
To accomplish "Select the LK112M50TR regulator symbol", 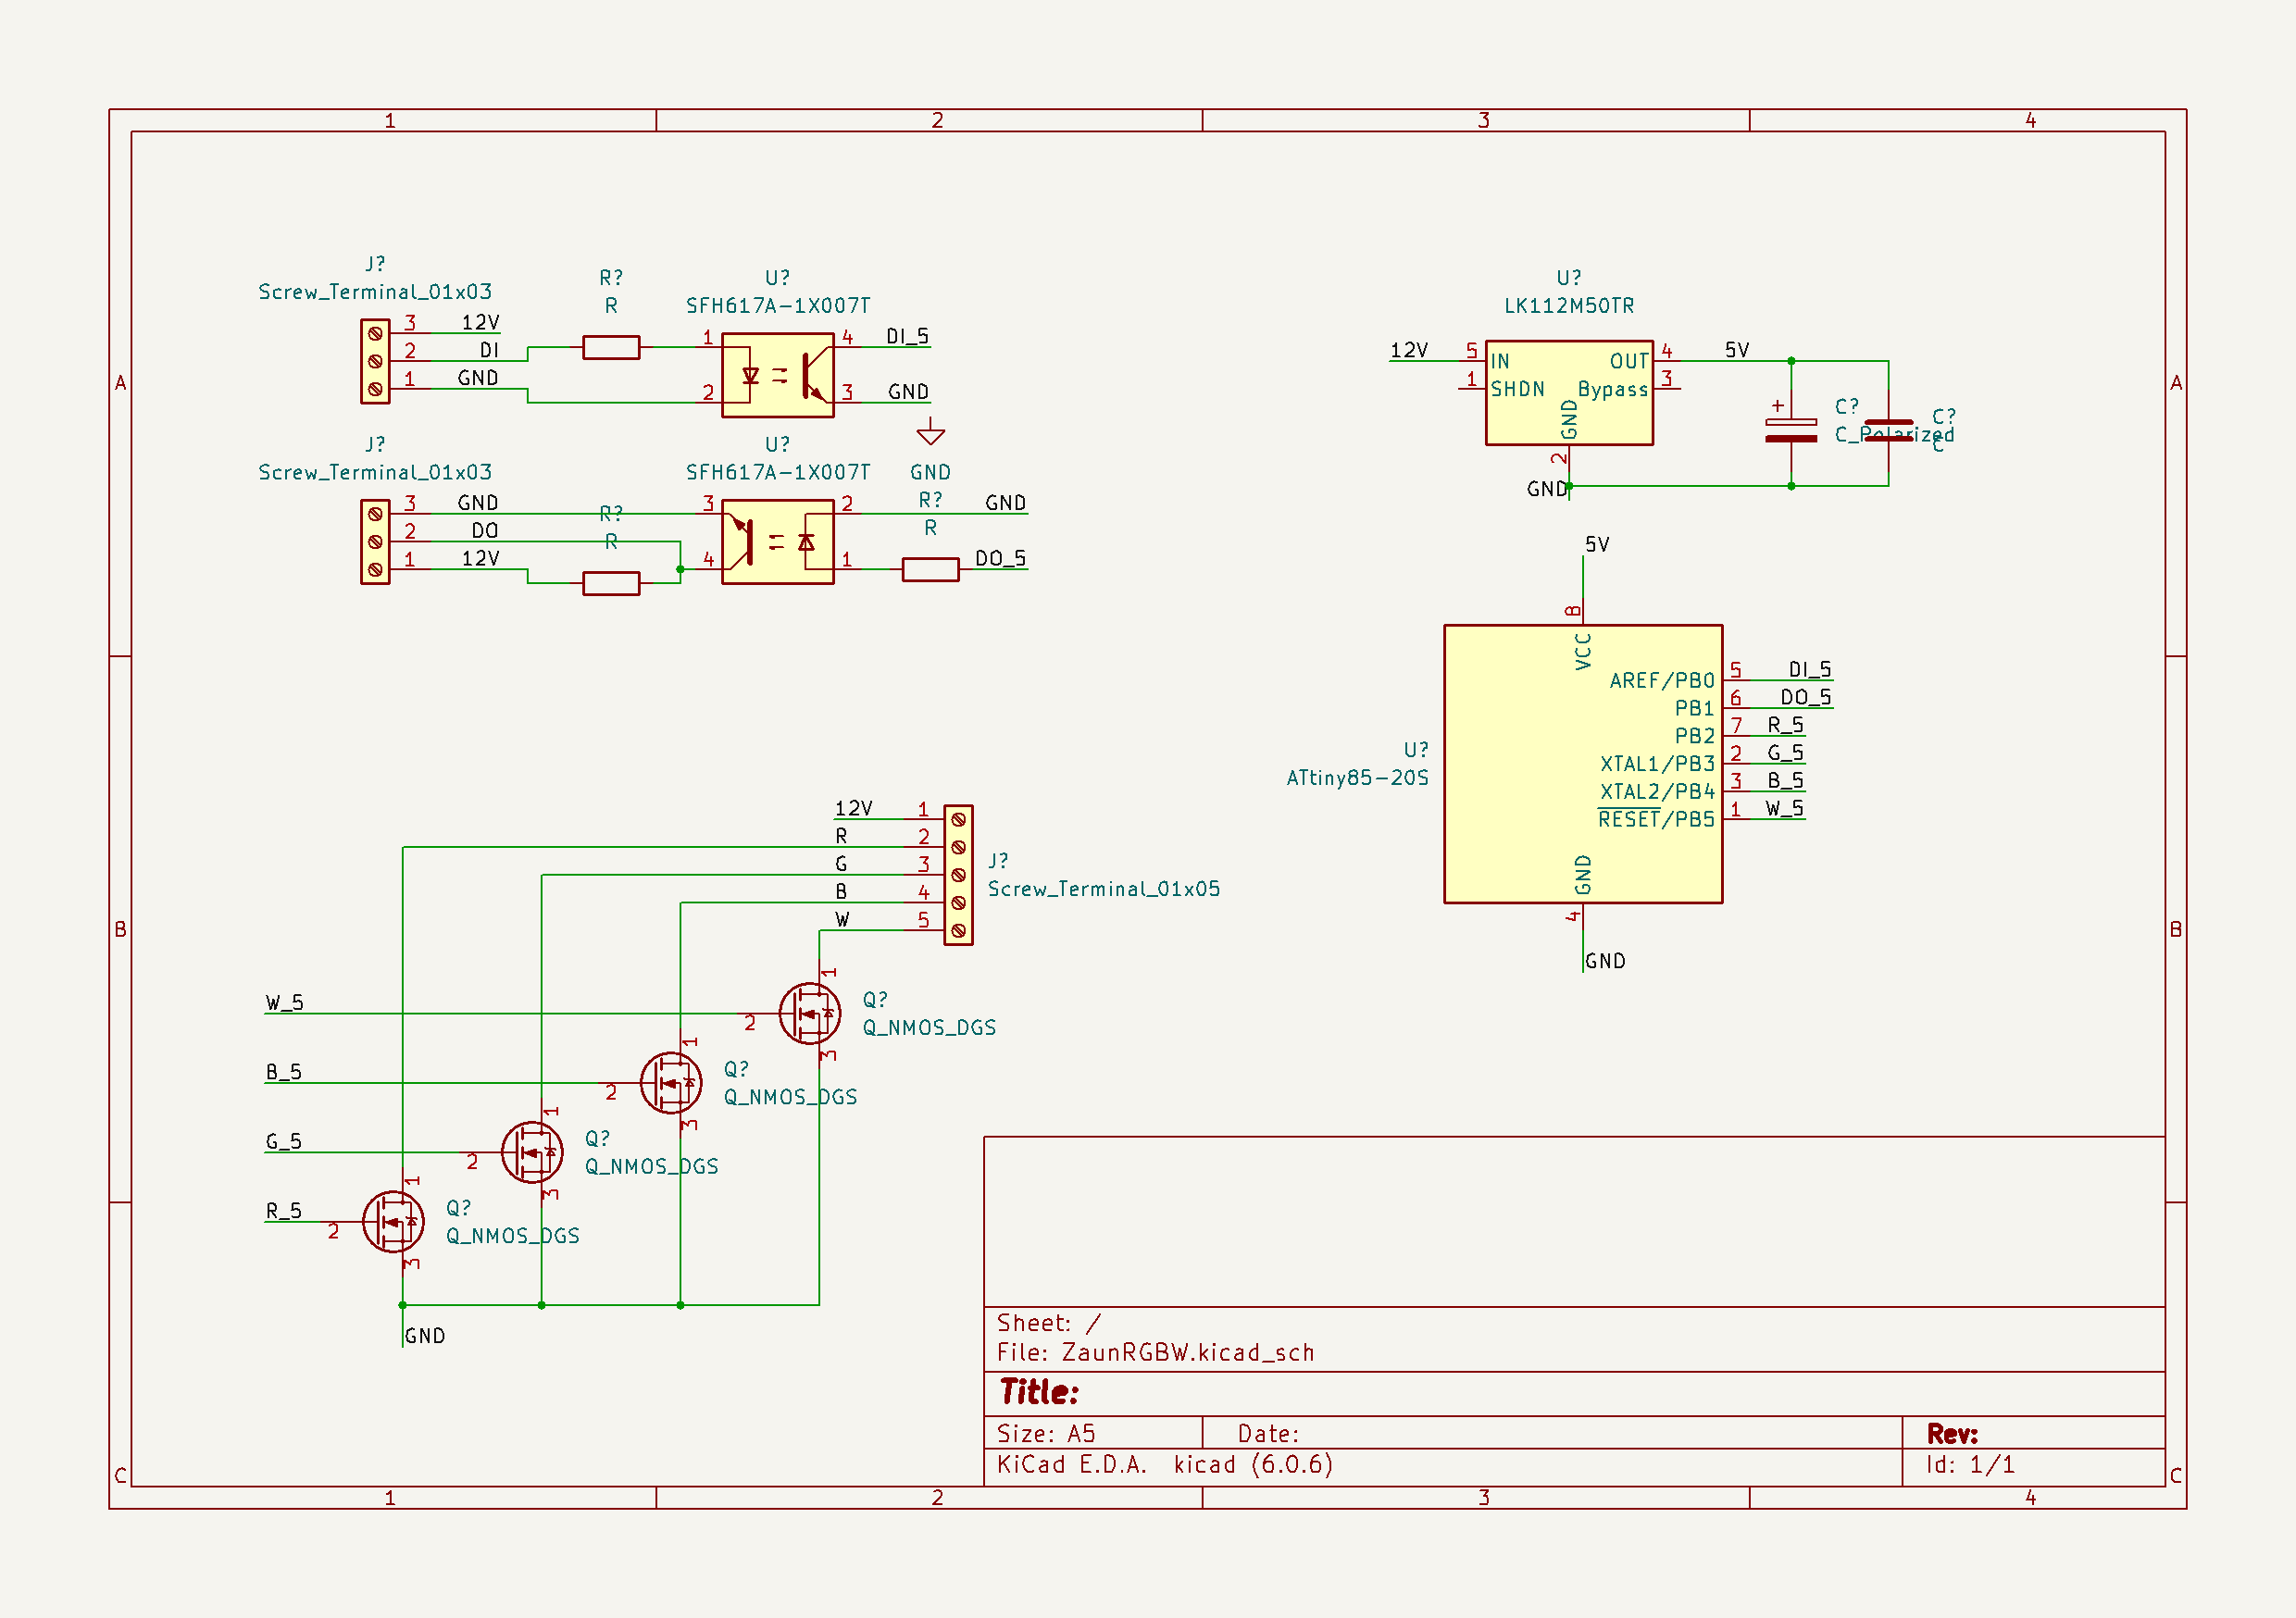I will tap(1569, 393).
